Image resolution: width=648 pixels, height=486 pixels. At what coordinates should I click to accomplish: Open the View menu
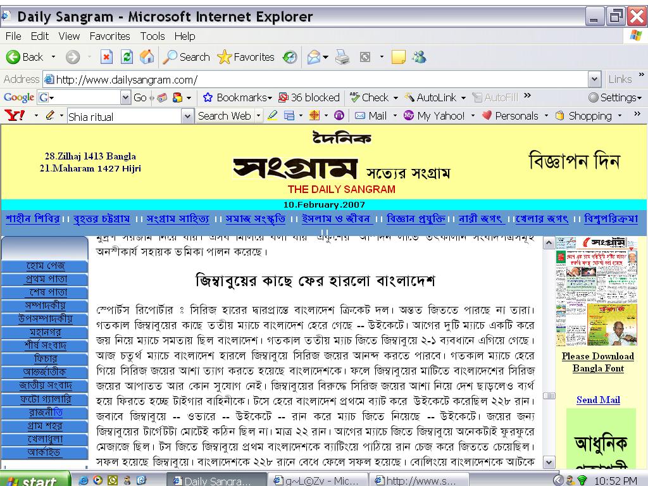tap(69, 36)
